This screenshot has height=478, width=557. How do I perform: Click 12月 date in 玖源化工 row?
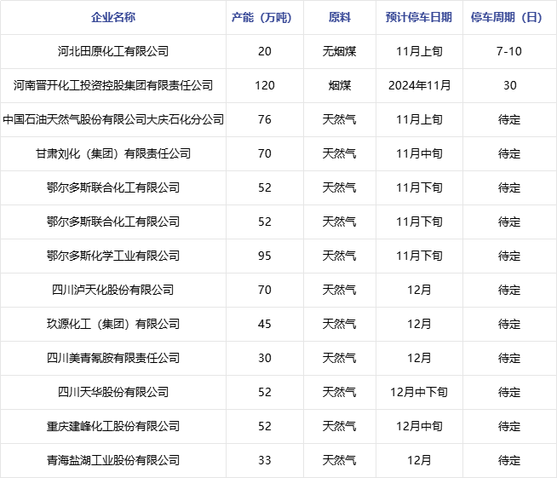pyautogui.click(x=419, y=324)
